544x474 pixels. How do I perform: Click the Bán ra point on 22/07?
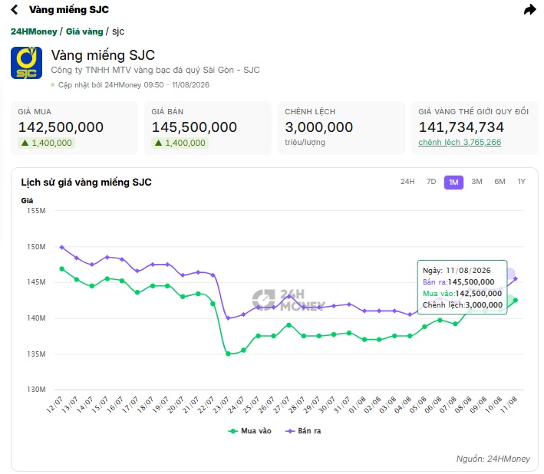(213, 275)
